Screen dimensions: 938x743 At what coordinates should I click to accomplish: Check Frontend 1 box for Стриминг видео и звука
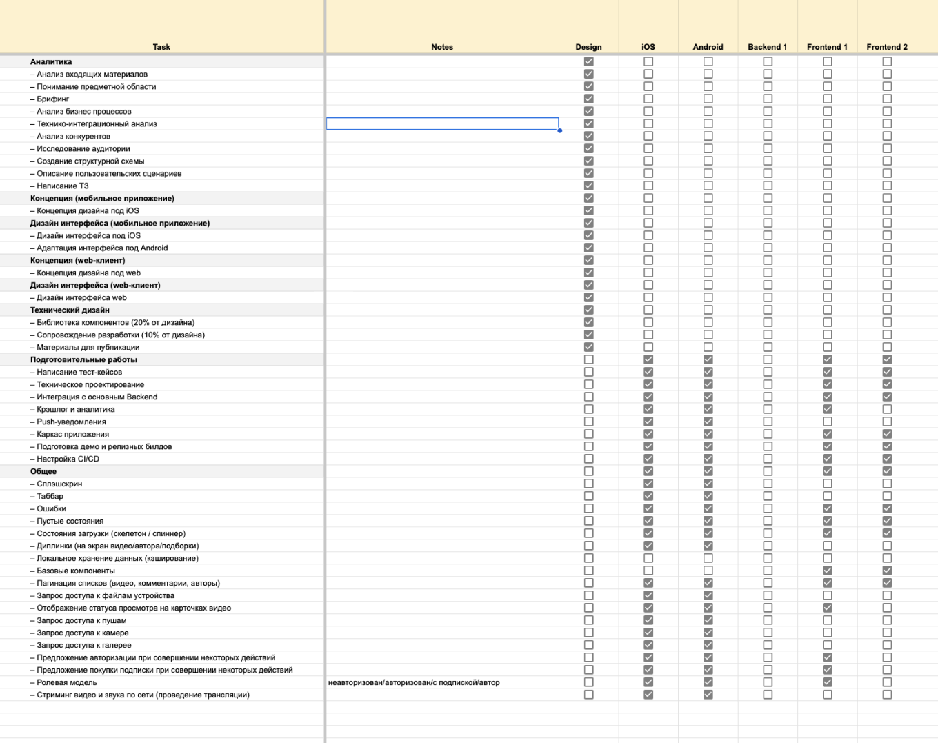coord(828,695)
